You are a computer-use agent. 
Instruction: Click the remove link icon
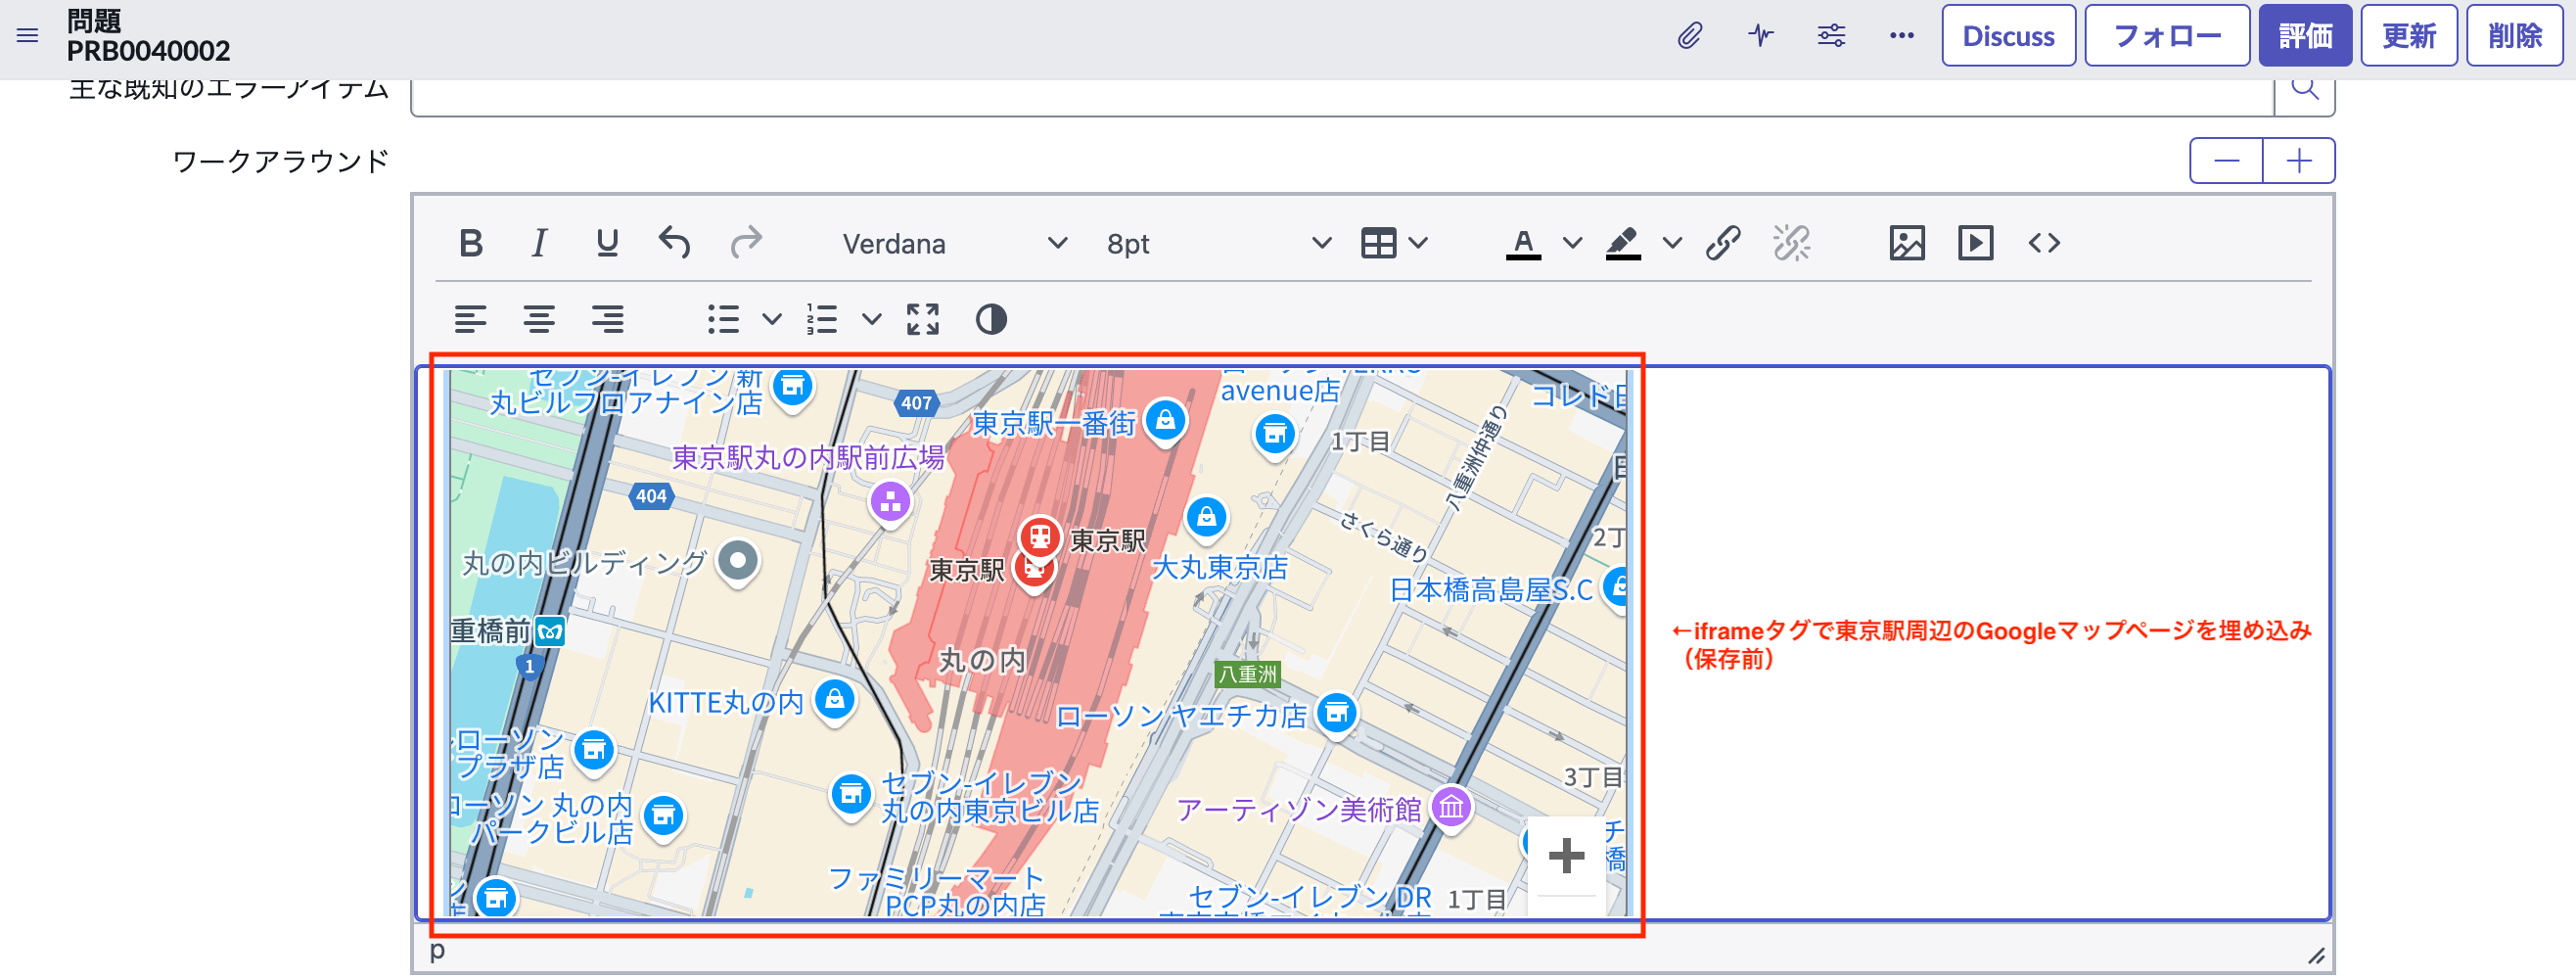[1791, 242]
